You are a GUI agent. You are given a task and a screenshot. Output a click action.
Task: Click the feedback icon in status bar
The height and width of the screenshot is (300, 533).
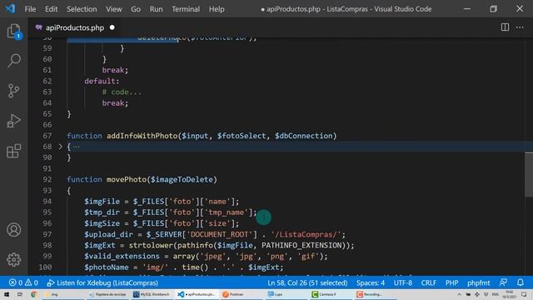pyautogui.click(x=503, y=282)
